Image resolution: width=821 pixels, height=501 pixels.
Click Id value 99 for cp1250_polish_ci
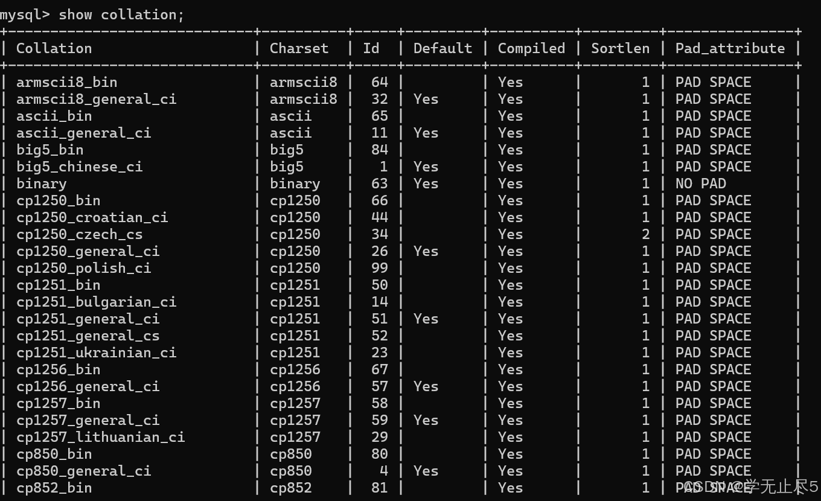379,268
